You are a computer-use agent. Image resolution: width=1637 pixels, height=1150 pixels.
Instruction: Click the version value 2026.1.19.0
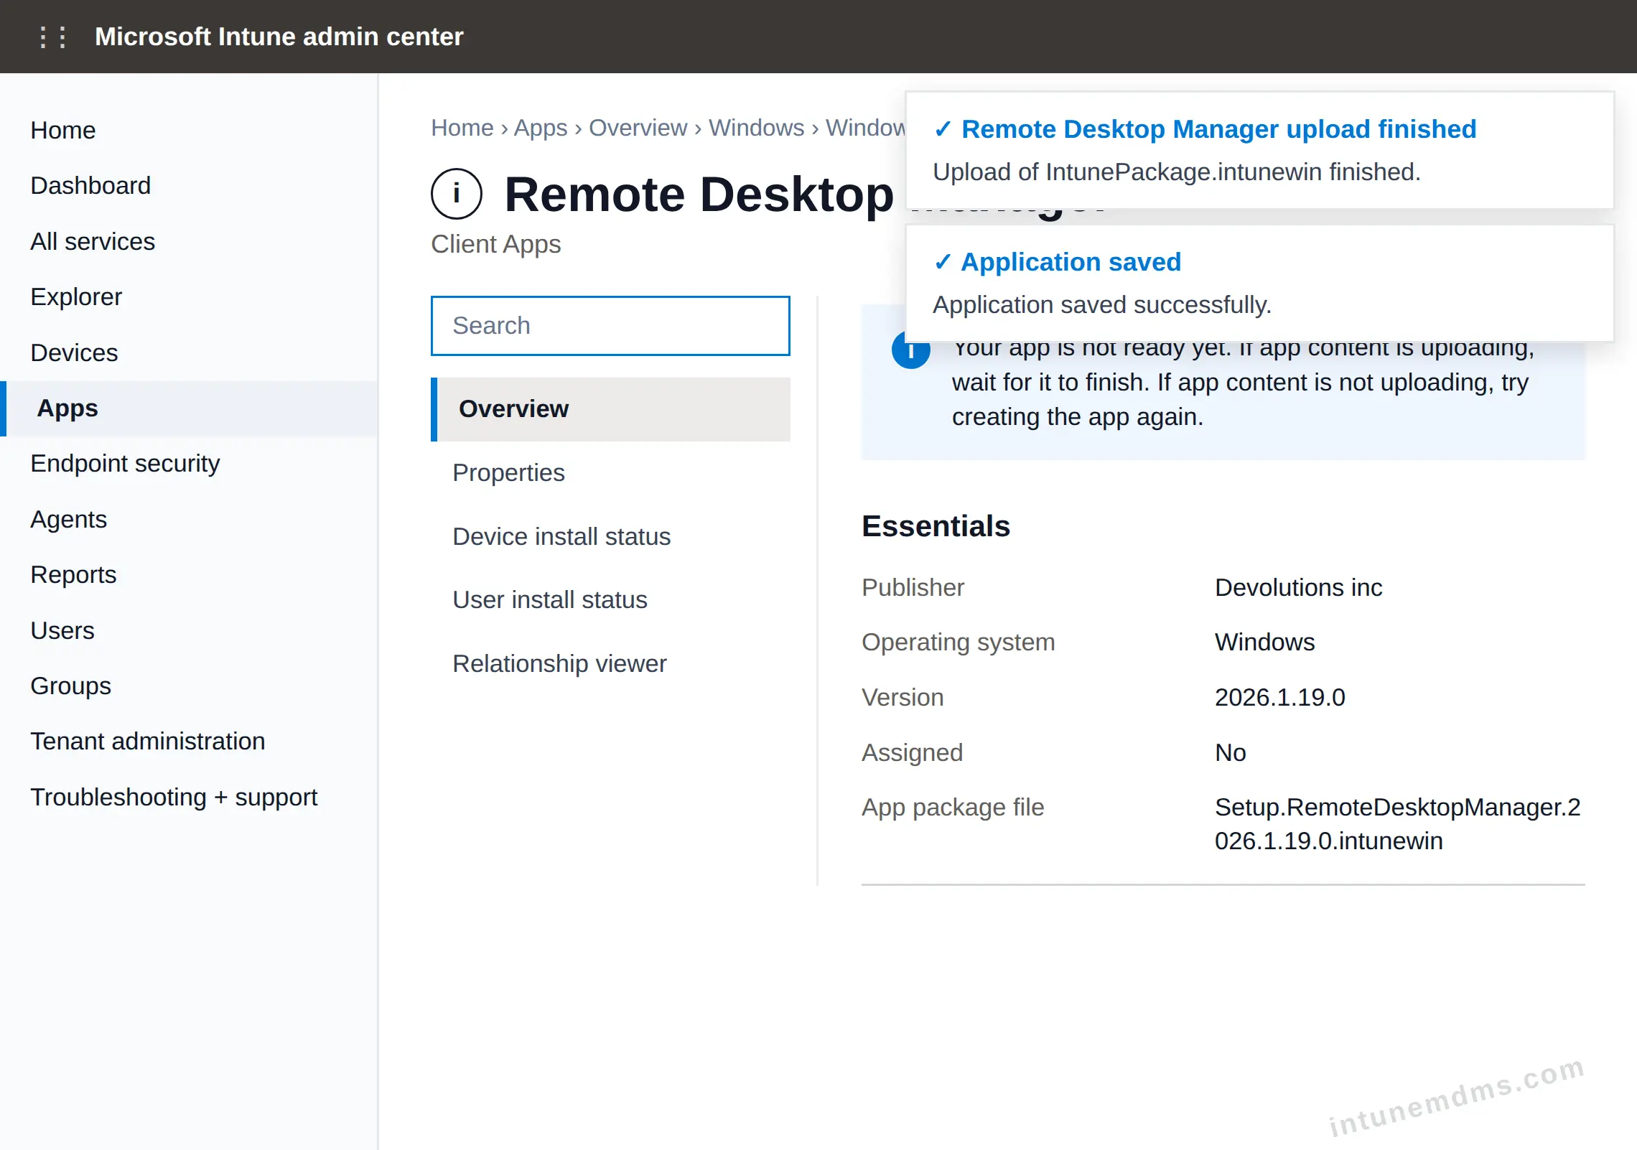[x=1279, y=698]
